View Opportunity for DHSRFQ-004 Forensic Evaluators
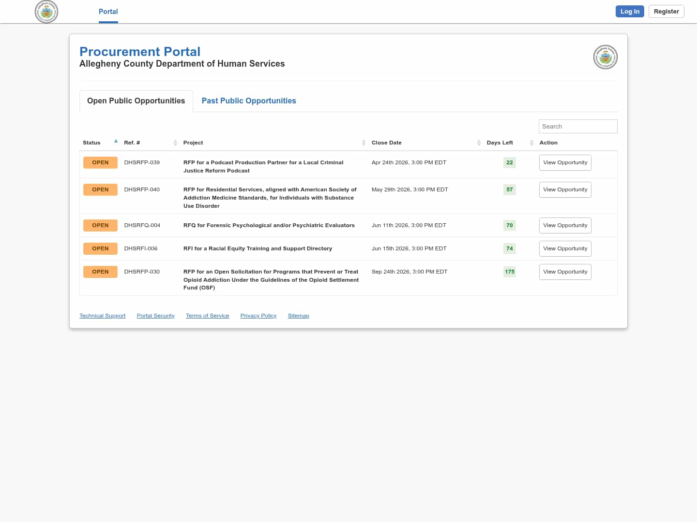Image resolution: width=697 pixels, height=522 pixels. click(565, 225)
